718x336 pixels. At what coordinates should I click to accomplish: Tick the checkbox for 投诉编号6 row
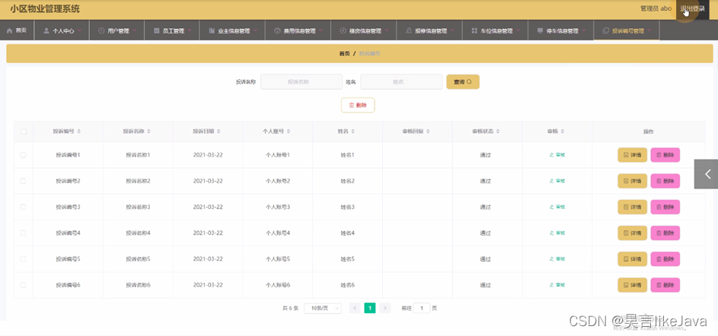[23, 285]
